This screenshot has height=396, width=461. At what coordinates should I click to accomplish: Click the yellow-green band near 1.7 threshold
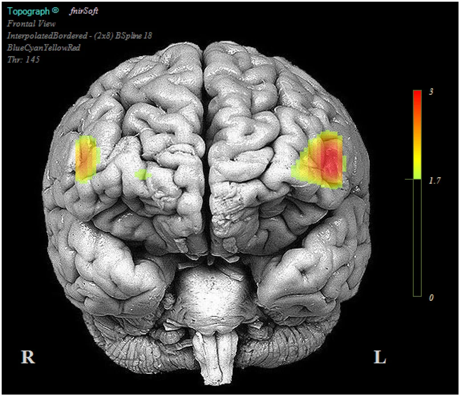click(x=417, y=174)
